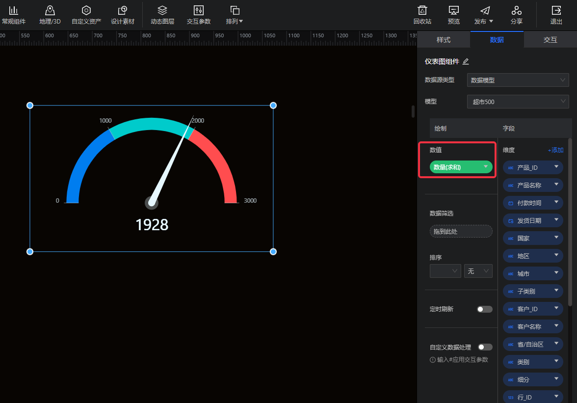Image resolution: width=577 pixels, height=403 pixels.
Task: Toggle the 定时刷新 switch
Action: pos(485,309)
